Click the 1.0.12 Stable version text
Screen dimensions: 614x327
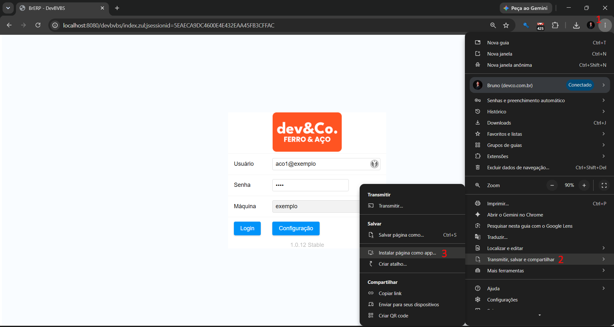click(x=307, y=245)
